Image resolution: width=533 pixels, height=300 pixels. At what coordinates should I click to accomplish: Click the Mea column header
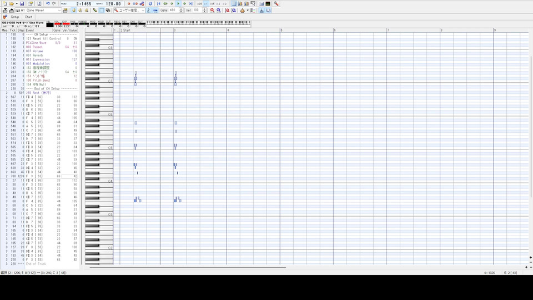coord(4,30)
